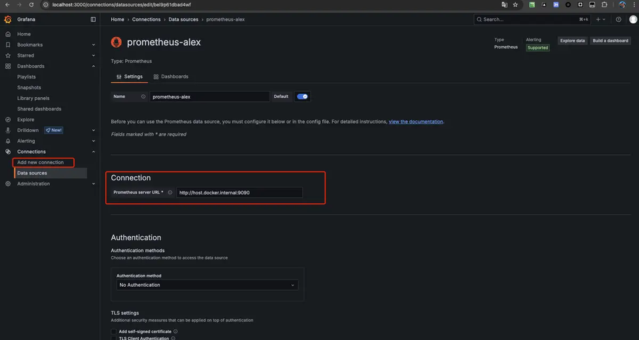Viewport: 639px width, 340px height.
Task: Click the Prometheus server URL input field
Action: point(239,192)
